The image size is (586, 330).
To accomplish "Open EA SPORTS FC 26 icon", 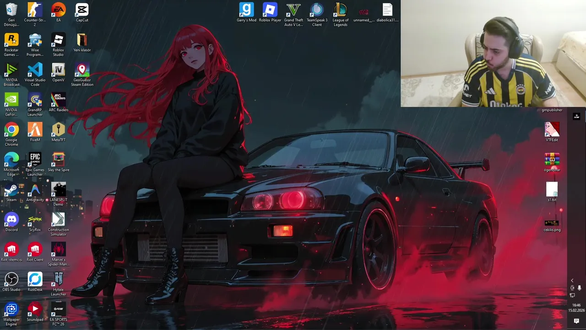I will pos(59,314).
